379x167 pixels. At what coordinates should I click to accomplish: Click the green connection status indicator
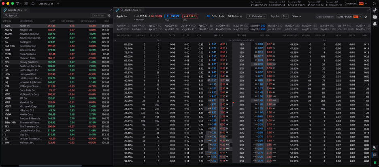pyautogui.click(x=375, y=163)
